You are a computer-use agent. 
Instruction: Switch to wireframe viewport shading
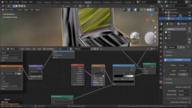coord(145,10)
